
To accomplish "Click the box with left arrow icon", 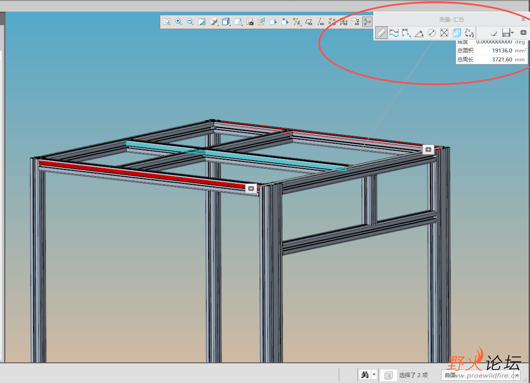I will coord(273,22).
